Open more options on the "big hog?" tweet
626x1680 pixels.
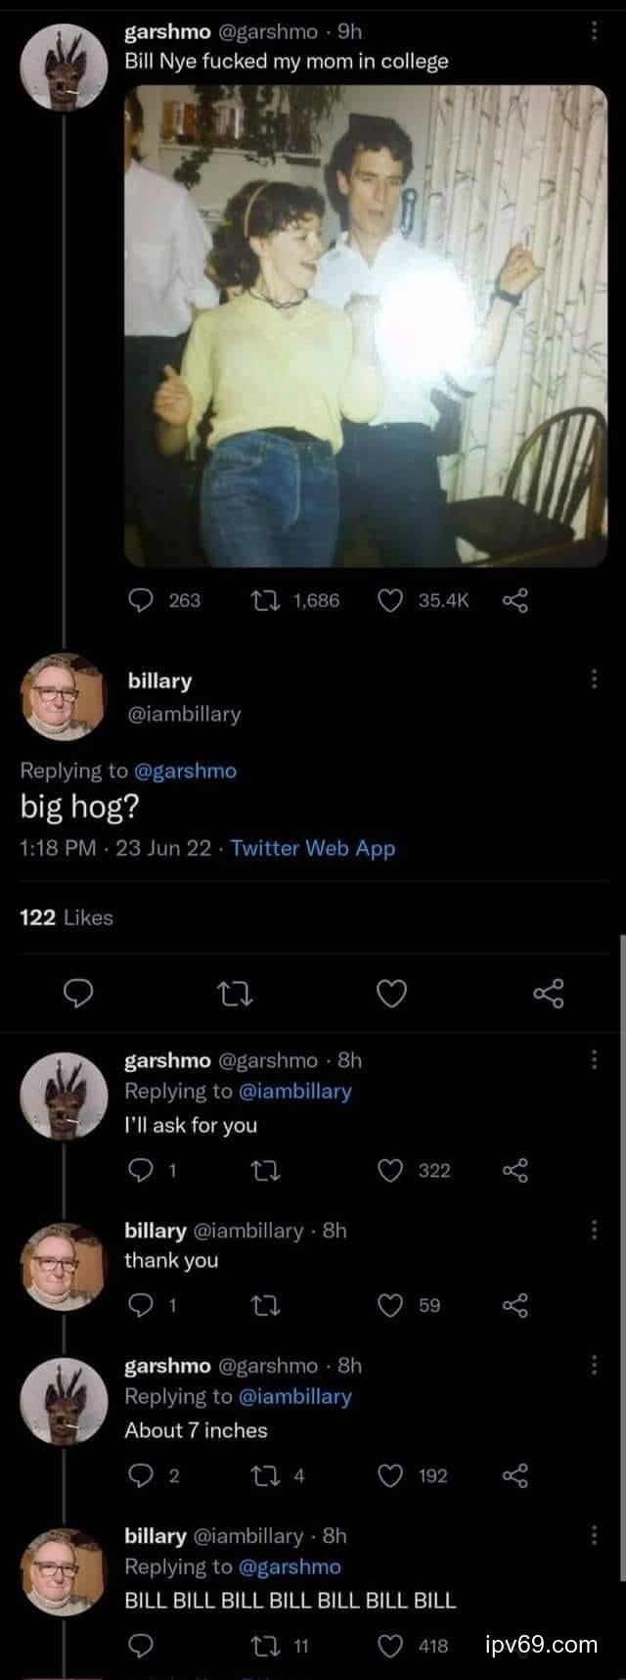tap(594, 678)
